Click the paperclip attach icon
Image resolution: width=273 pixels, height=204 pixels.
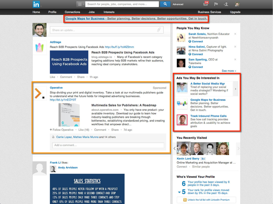point(159,30)
